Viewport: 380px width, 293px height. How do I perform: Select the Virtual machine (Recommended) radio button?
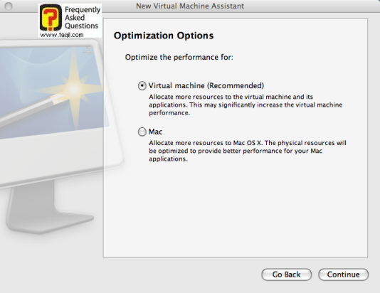142,86
